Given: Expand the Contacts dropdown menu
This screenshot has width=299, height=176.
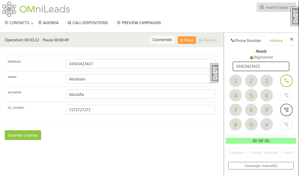Looking at the screenshot, I should click(x=19, y=23).
